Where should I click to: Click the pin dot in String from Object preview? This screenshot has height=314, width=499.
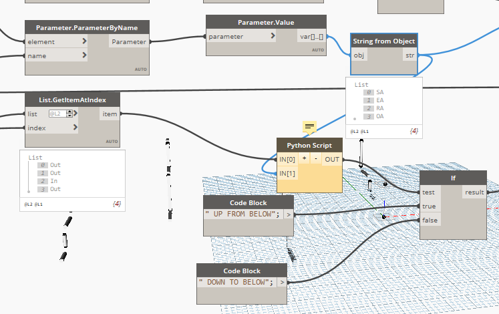pyautogui.click(x=355, y=119)
